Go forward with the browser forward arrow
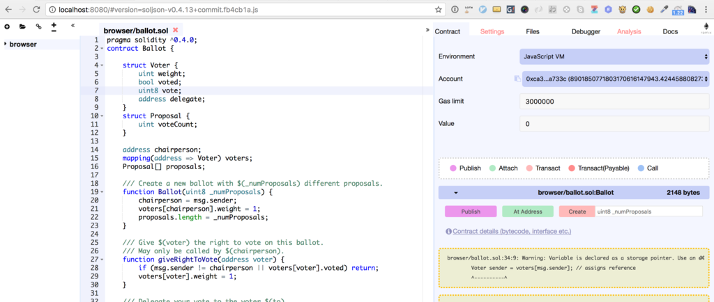714x302 pixels. coord(22,9)
